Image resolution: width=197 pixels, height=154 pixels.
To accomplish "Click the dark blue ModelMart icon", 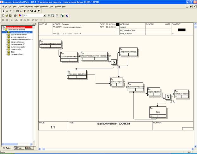I will [67, 16].
